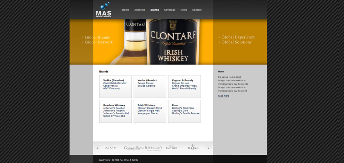Image resolution: width=344 pixels, height=163 pixels.
Task: Open Gosling's Black Seal link
Action: coord(183,108)
